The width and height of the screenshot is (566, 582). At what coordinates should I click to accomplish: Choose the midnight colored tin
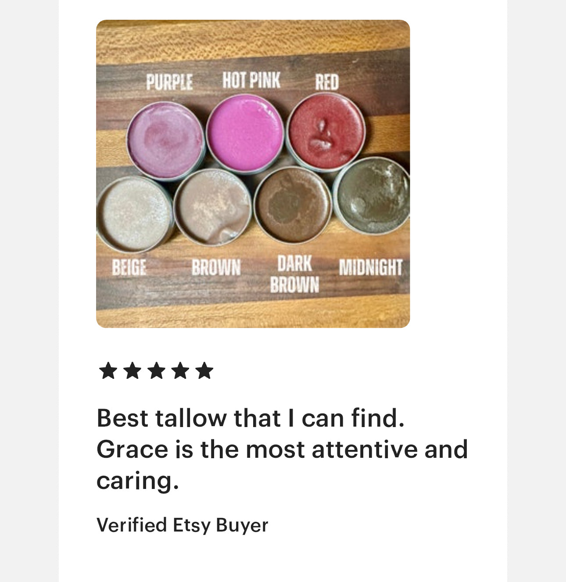[x=372, y=195]
